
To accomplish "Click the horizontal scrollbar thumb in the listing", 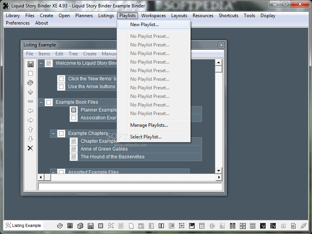I will pos(47,177).
